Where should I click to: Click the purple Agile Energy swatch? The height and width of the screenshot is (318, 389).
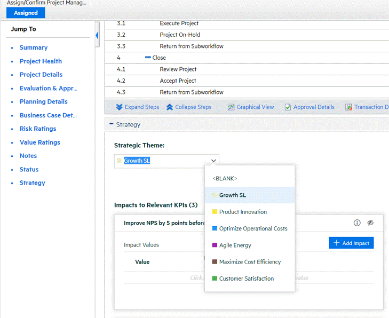pyautogui.click(x=215, y=245)
